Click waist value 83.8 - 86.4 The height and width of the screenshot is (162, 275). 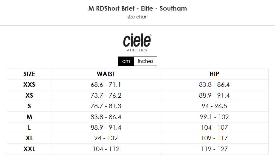click(x=106, y=117)
